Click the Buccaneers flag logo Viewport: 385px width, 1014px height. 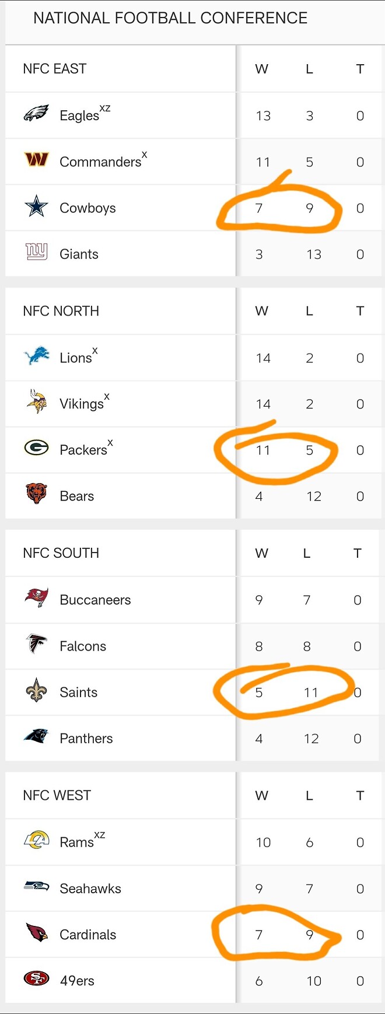pyautogui.click(x=36, y=598)
